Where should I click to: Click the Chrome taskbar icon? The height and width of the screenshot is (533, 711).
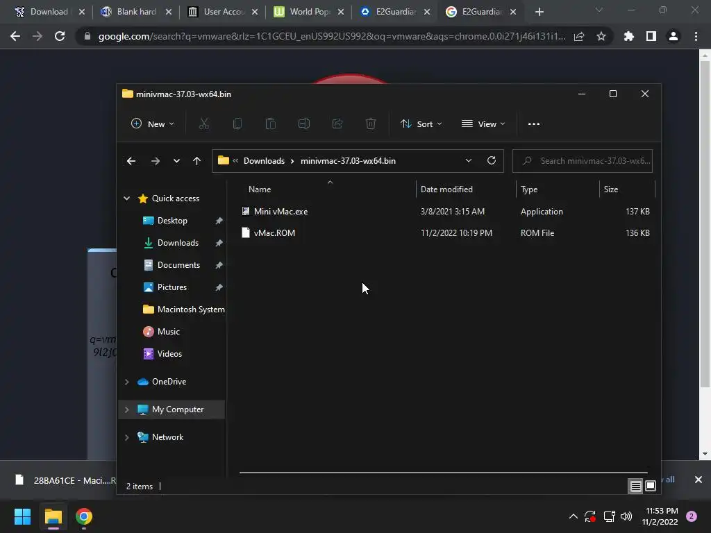(x=84, y=516)
